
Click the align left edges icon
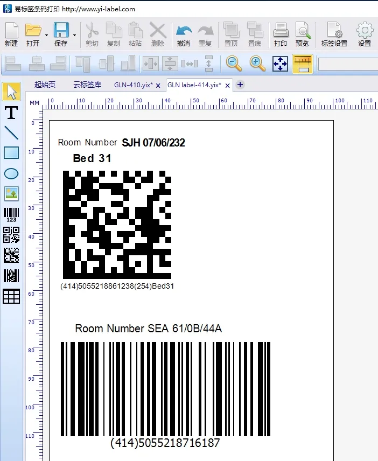(x=13, y=64)
